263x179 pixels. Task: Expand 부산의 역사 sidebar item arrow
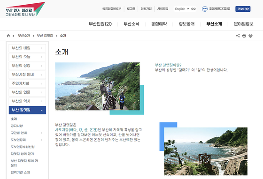click(x=42, y=101)
